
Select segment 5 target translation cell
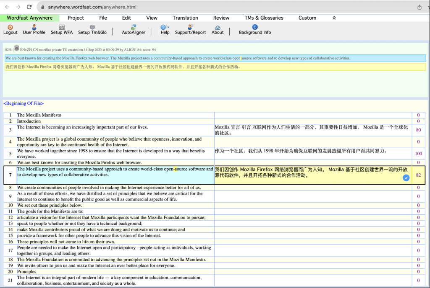(313, 154)
